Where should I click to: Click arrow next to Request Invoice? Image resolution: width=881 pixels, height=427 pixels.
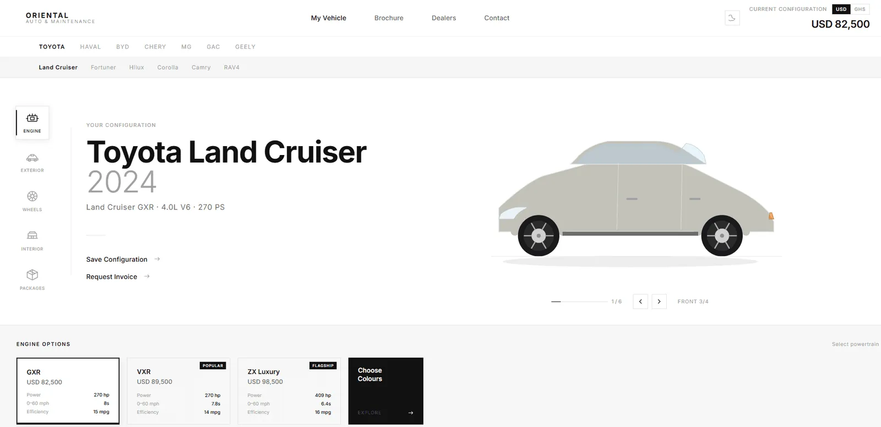[x=146, y=276]
